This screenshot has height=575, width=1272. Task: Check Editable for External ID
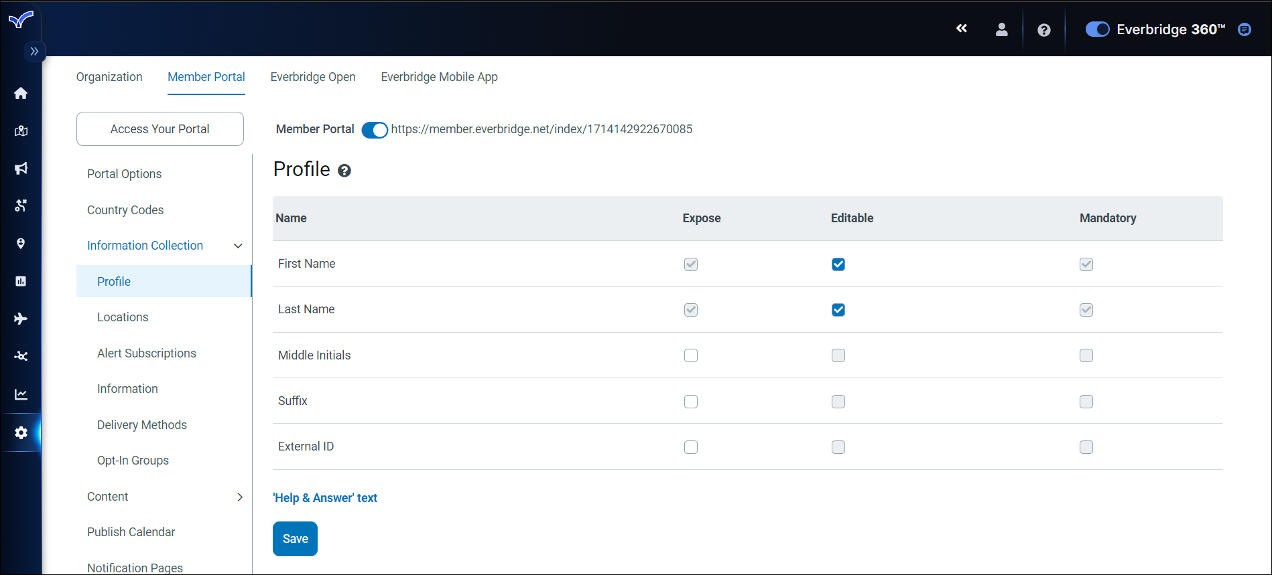pyautogui.click(x=838, y=447)
